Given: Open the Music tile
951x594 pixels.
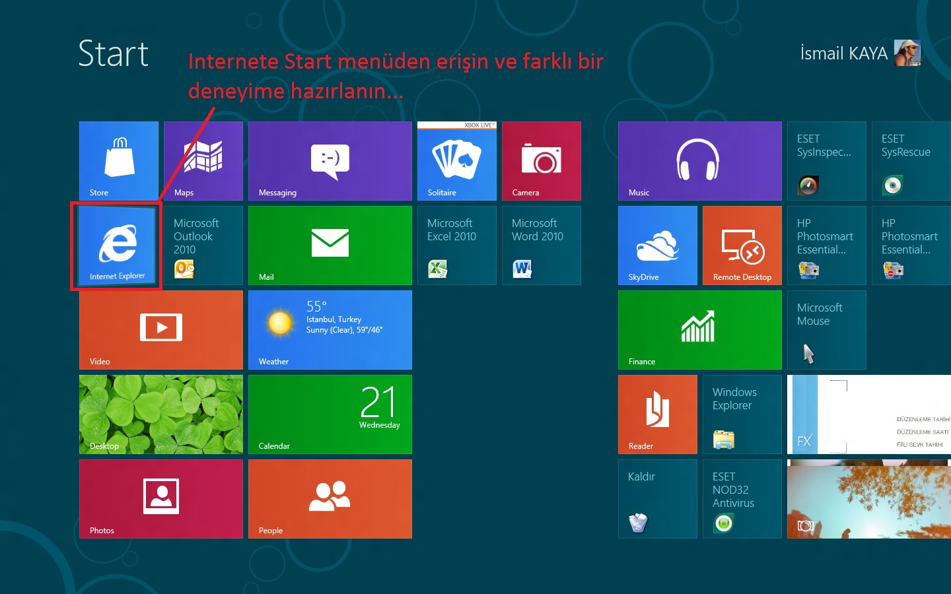Looking at the screenshot, I should (x=700, y=161).
